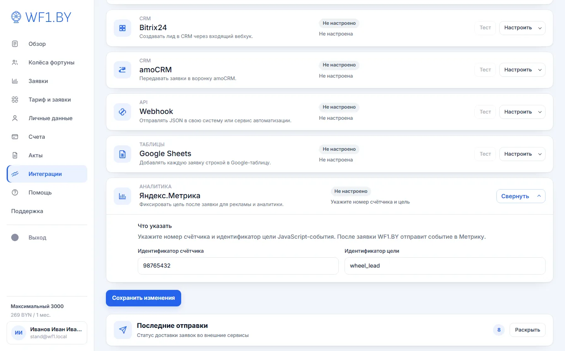Click the amoCRM title text
The height and width of the screenshot is (351, 565).
point(156,70)
